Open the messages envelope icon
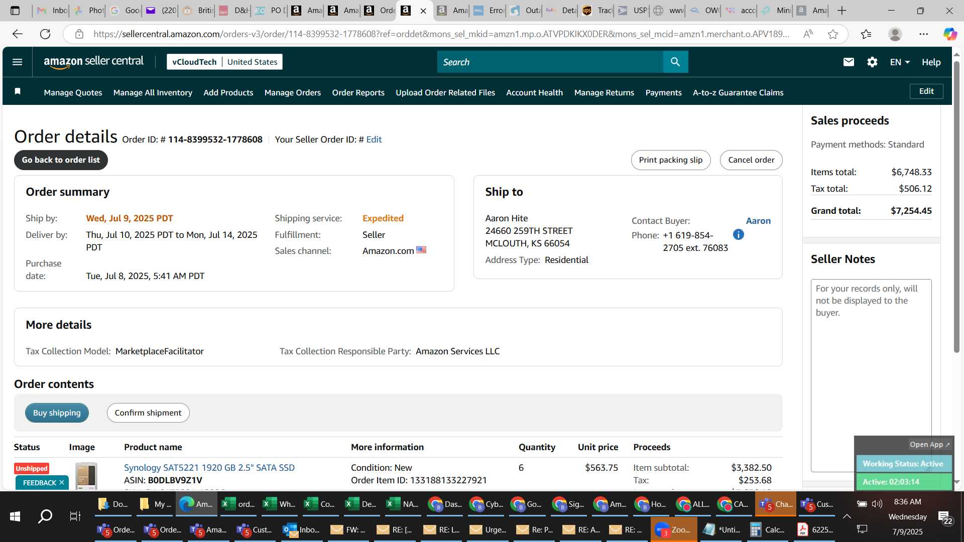The width and height of the screenshot is (964, 542). [849, 62]
